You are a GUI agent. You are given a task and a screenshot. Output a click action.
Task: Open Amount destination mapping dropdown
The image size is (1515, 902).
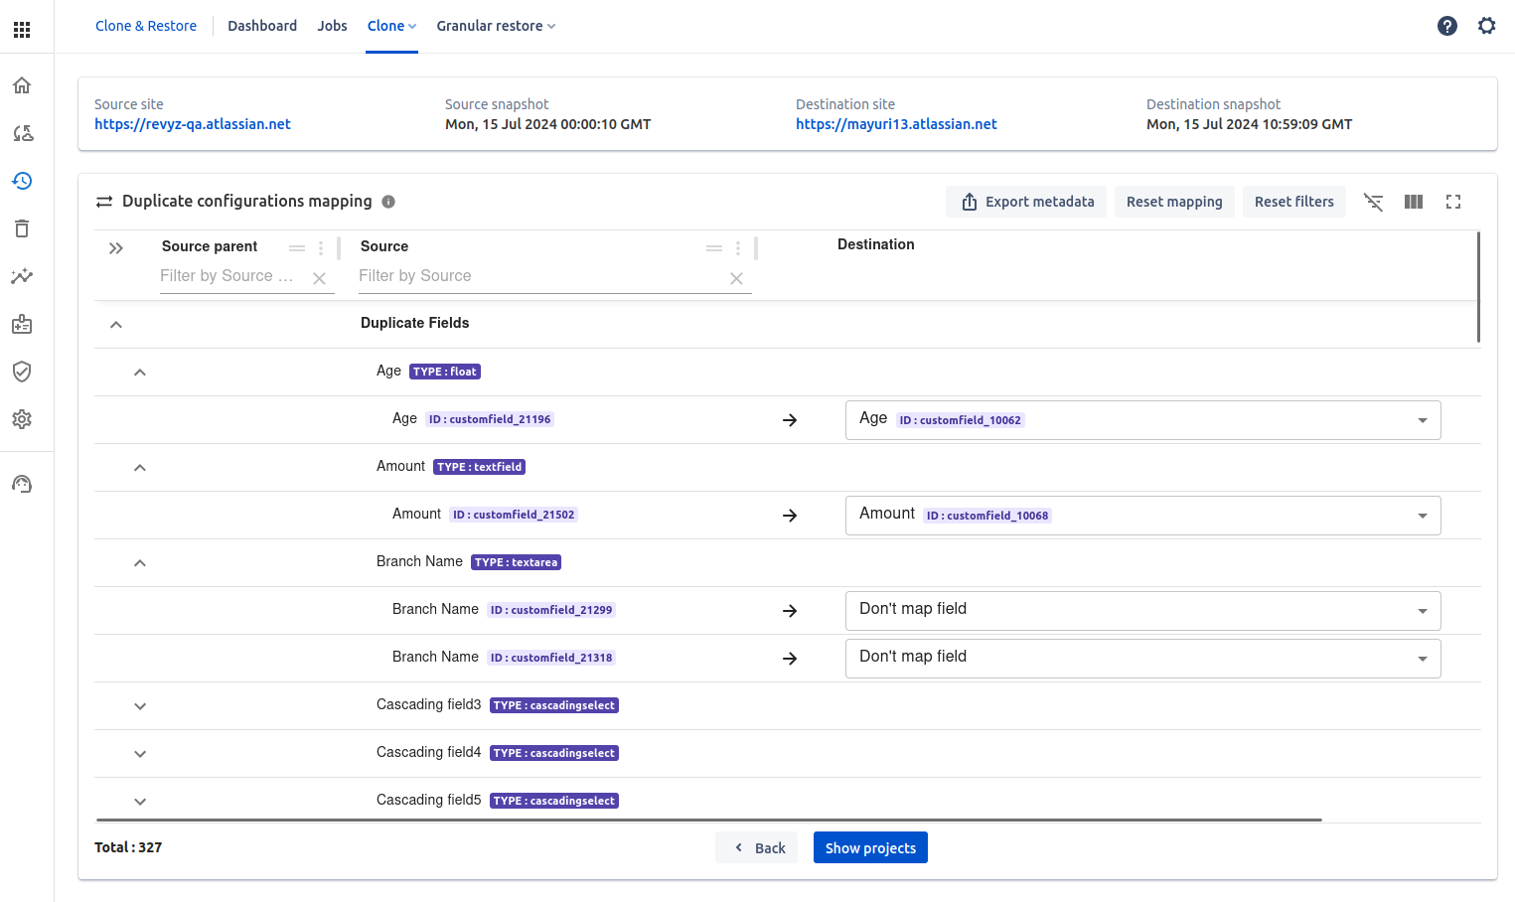[x=1142, y=516]
